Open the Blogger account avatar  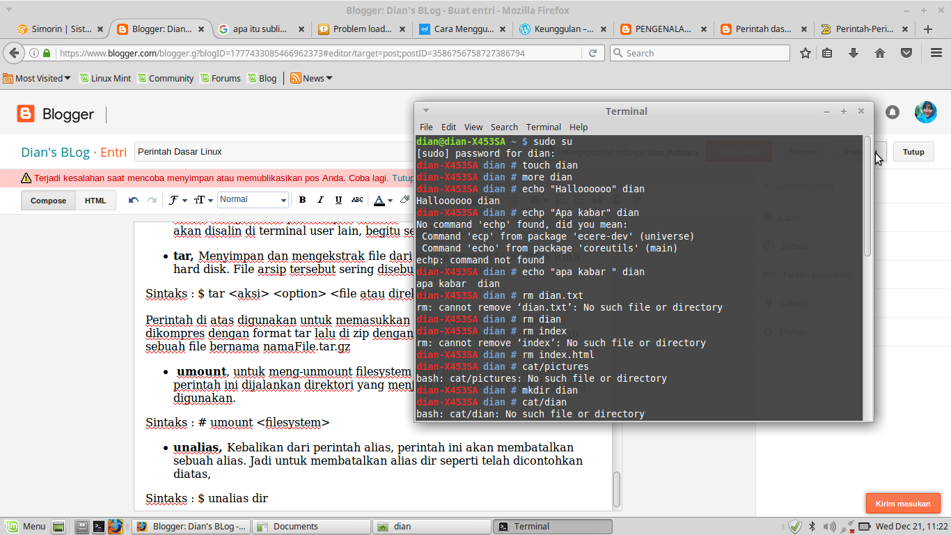[925, 112]
